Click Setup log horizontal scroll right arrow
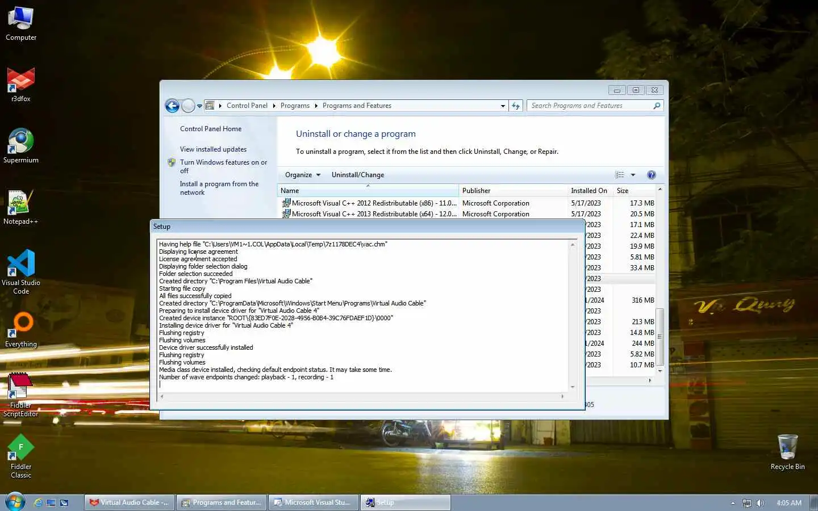 (x=562, y=396)
